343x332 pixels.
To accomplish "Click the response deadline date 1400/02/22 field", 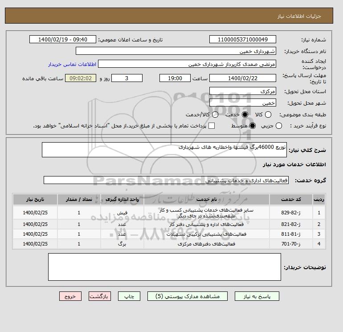I will [243, 78].
